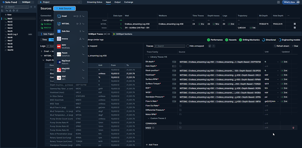Toggle the streaming wells filter icon
The width and height of the screenshot is (302, 148).
tap(7, 10)
